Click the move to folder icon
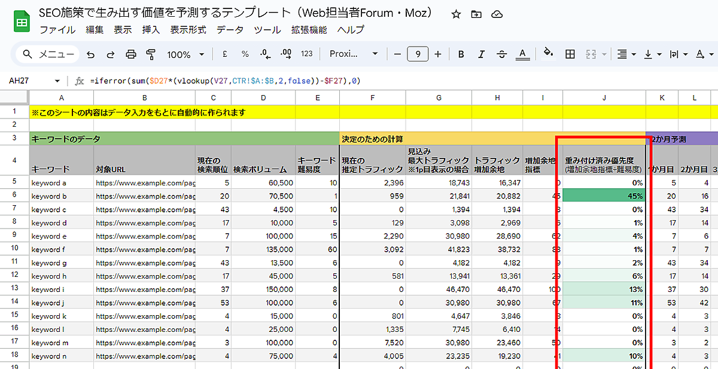The height and width of the screenshot is (369, 718). 476,14
